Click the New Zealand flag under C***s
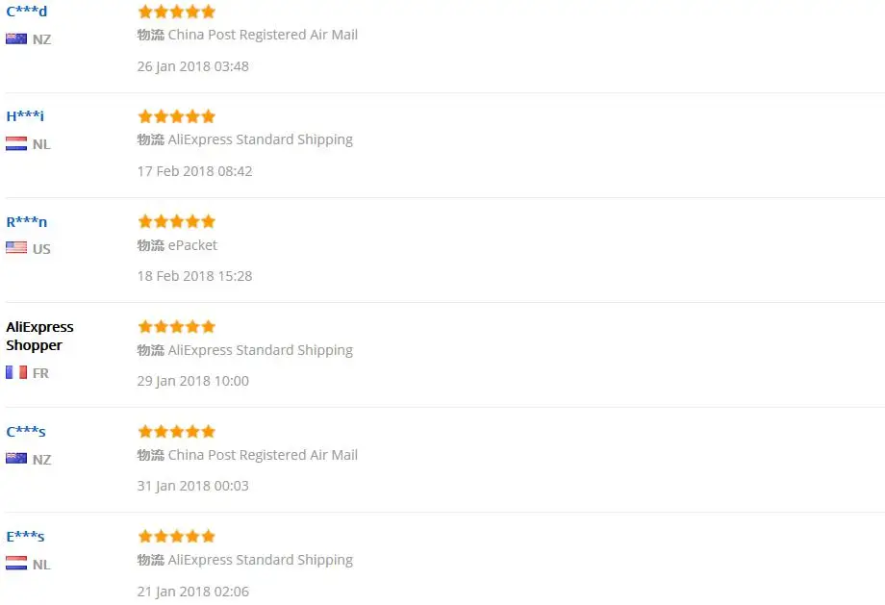The height and width of the screenshot is (605, 885). (16, 459)
